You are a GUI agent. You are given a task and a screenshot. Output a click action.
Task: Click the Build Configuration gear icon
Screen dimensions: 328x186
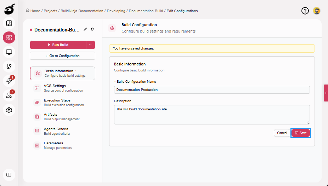pyautogui.click(x=112, y=28)
